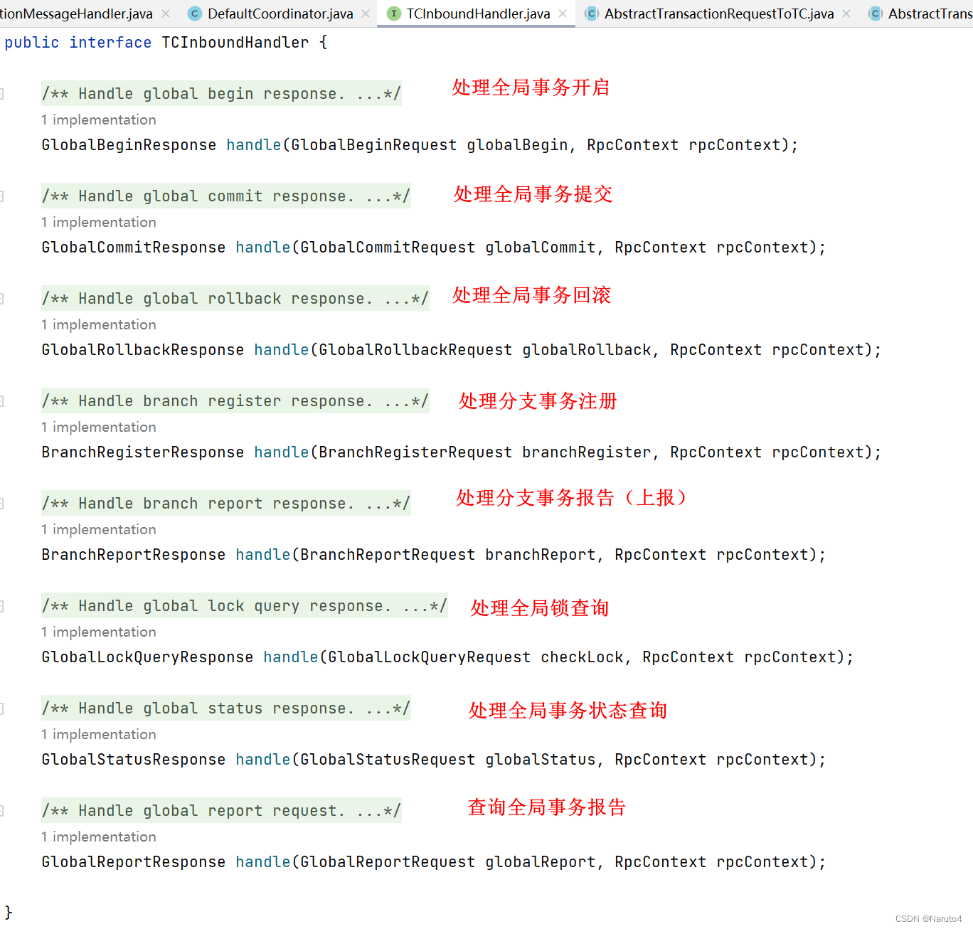The width and height of the screenshot is (973, 929).
Task: Click the TCInboundHandler interface name in declaration
Action: pos(235,43)
